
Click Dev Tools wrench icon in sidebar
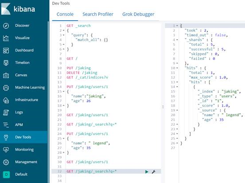click(6, 137)
